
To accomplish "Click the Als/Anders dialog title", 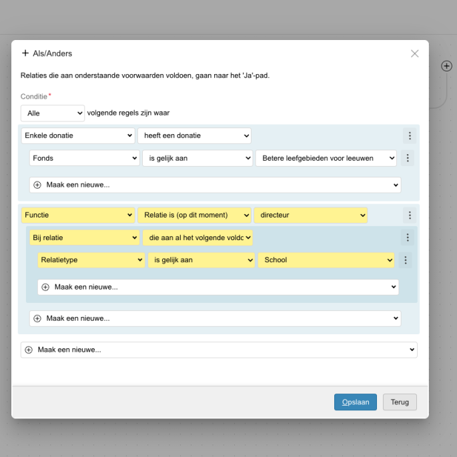I will point(53,53).
